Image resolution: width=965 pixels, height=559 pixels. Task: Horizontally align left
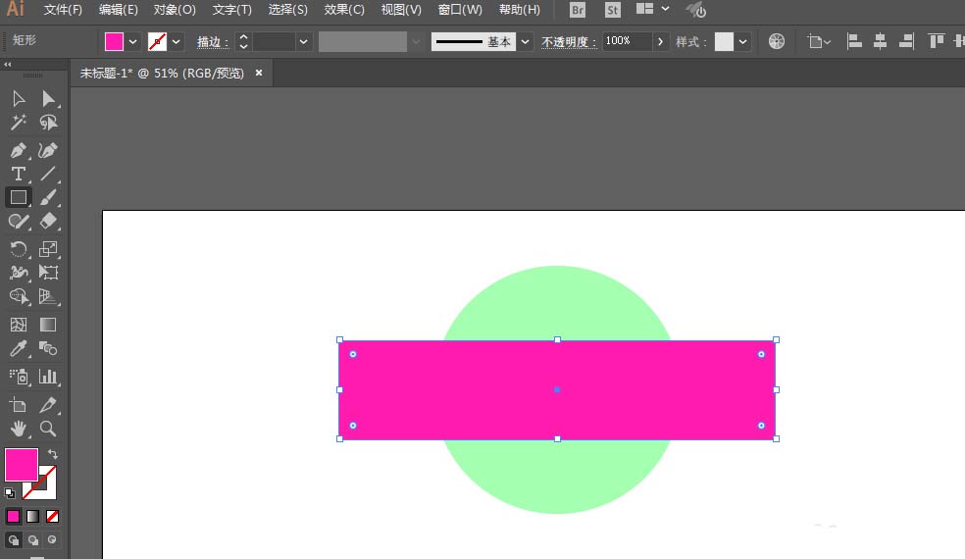tap(854, 41)
